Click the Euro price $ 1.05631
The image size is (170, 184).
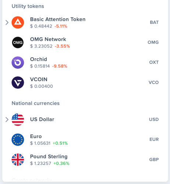pos(40,143)
